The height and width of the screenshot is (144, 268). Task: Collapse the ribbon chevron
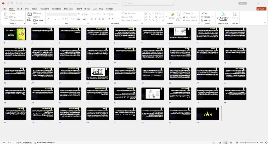click(265, 23)
